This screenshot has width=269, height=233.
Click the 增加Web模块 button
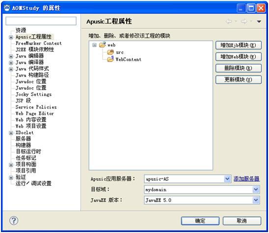(x=239, y=56)
